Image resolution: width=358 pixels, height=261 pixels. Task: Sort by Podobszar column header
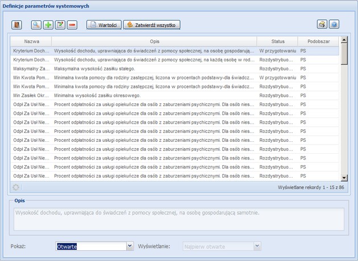point(318,41)
